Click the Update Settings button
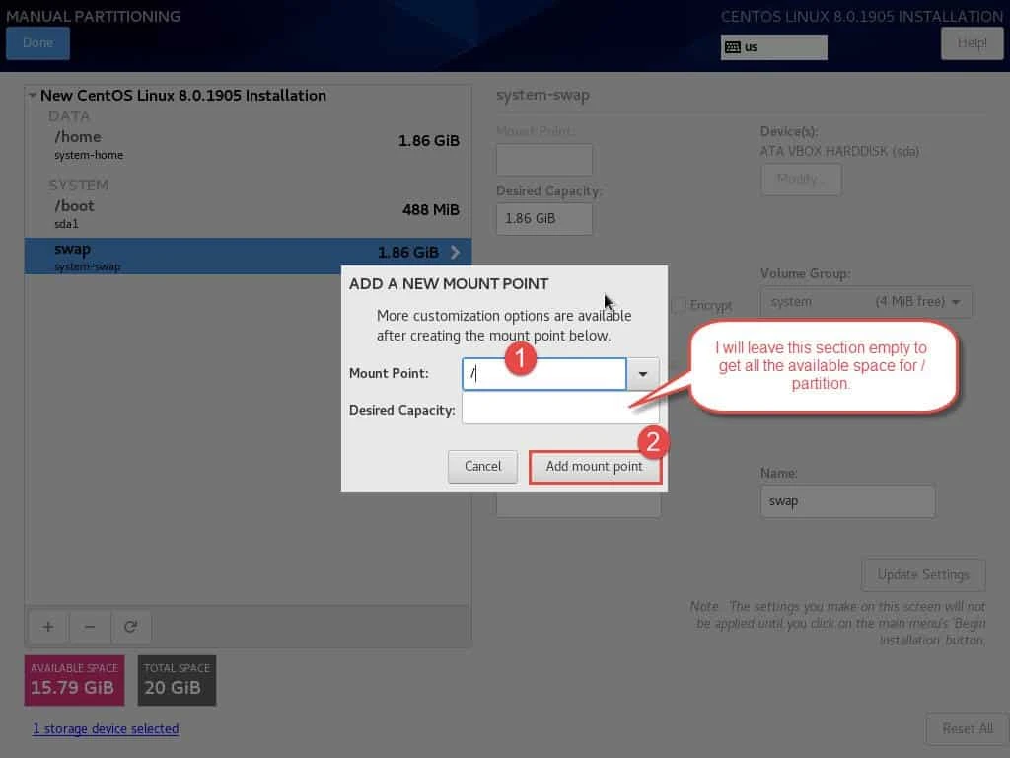The image size is (1010, 758). coord(923,574)
